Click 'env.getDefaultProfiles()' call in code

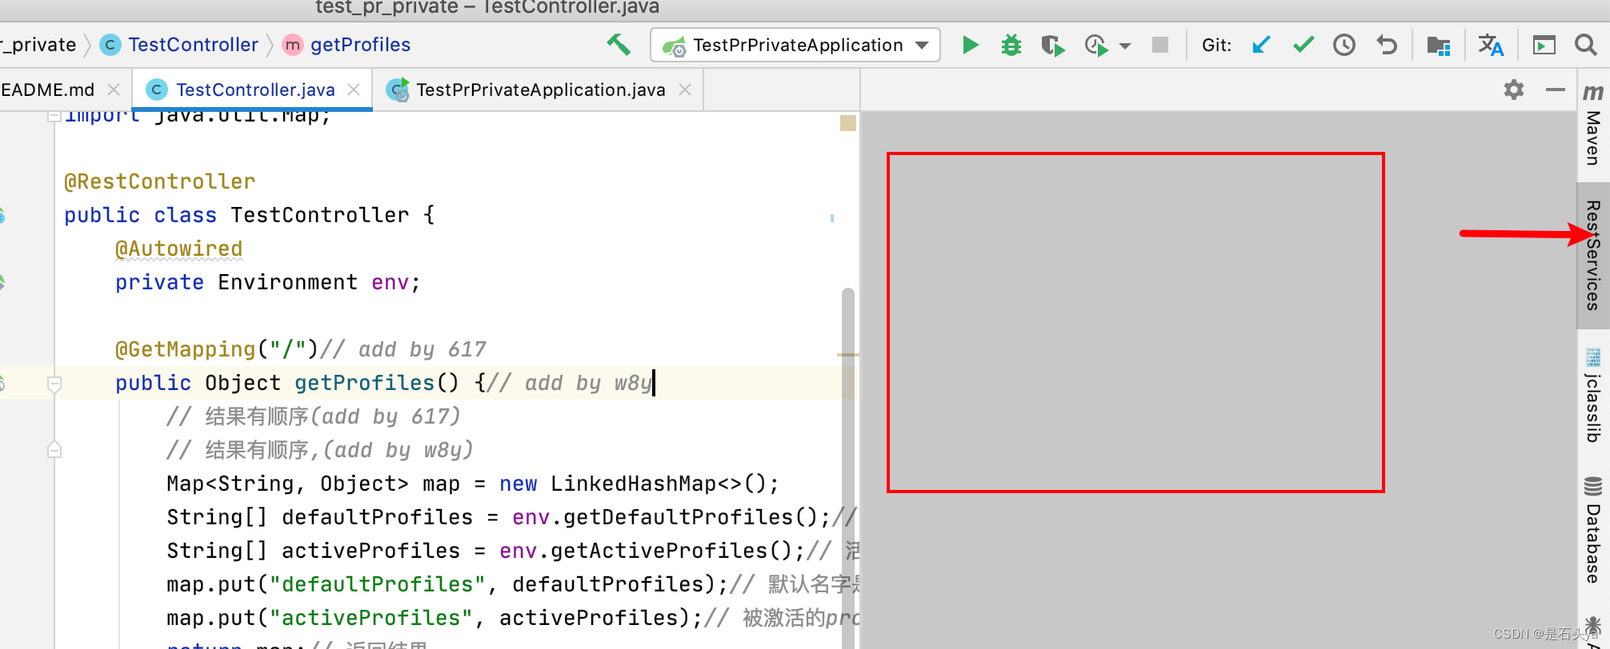tap(666, 517)
